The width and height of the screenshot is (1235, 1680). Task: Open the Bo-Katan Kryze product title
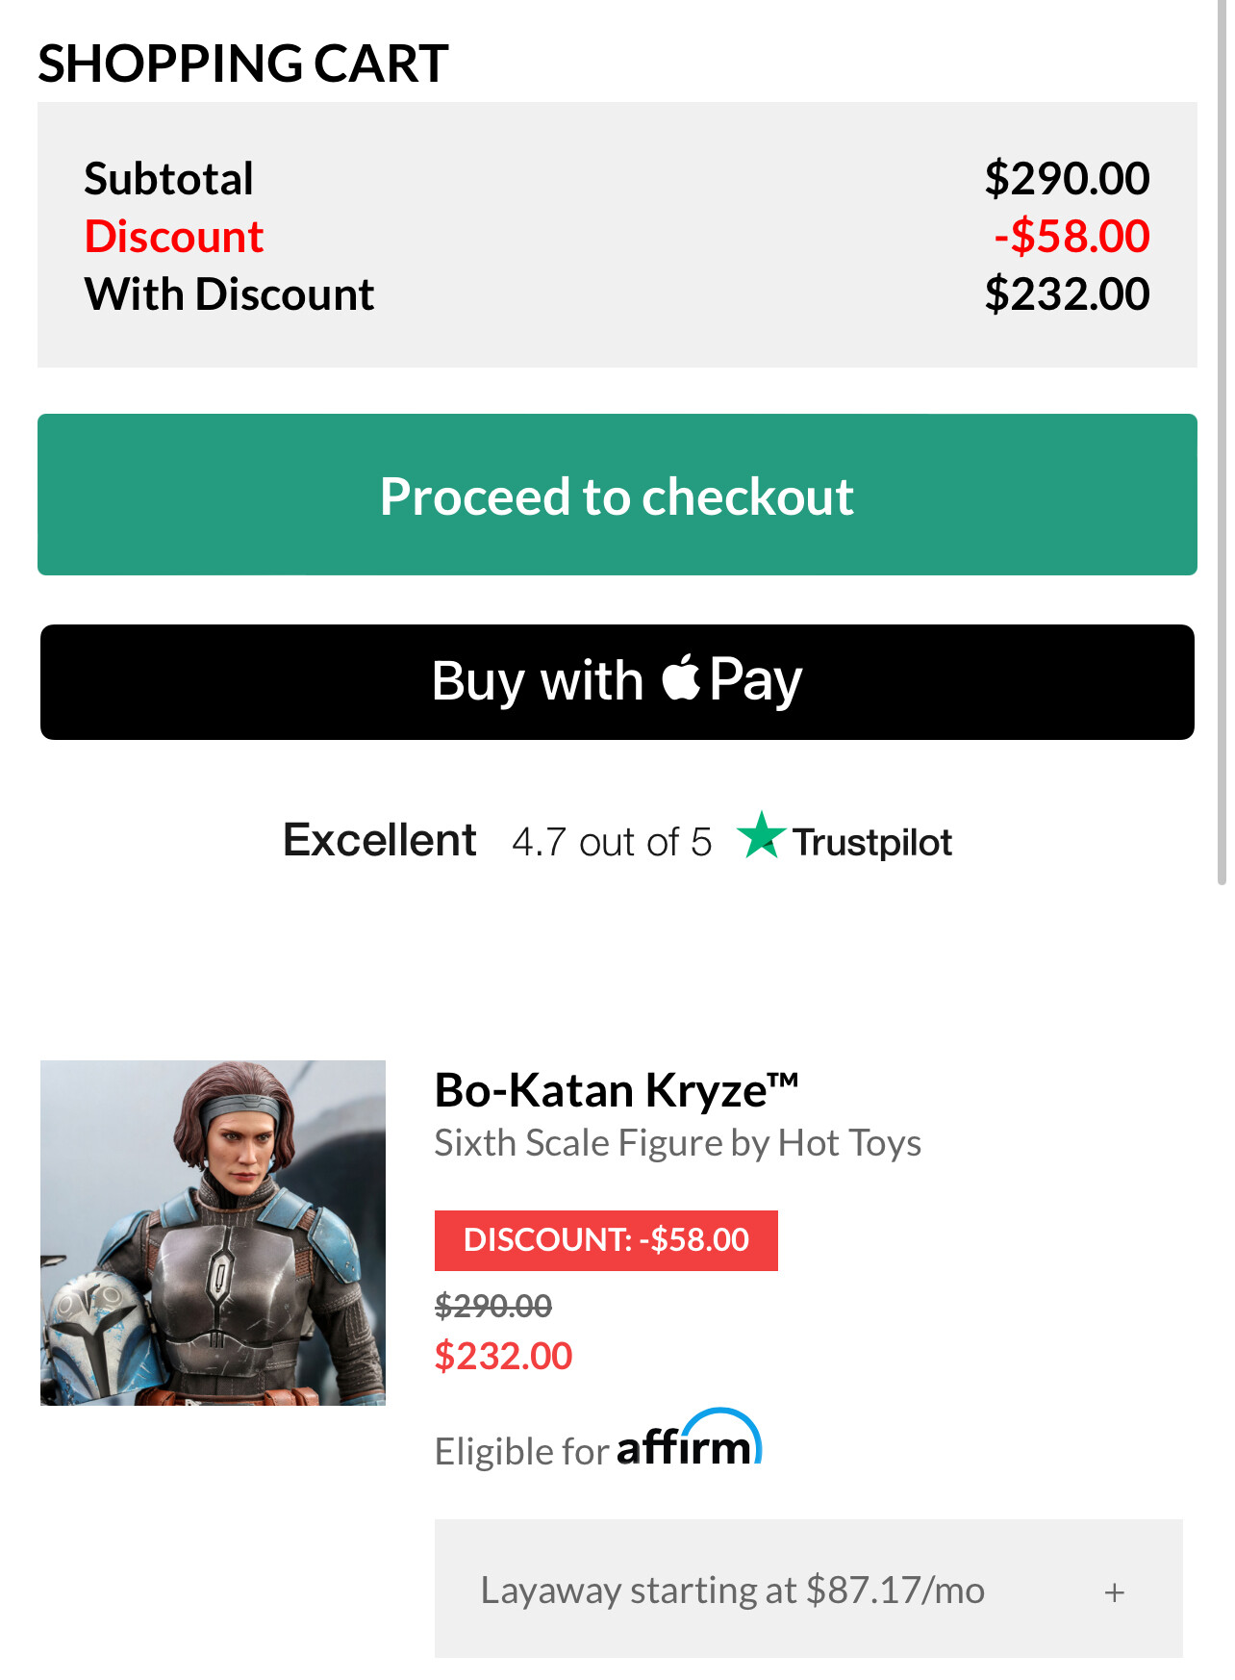pyautogui.click(x=616, y=1090)
